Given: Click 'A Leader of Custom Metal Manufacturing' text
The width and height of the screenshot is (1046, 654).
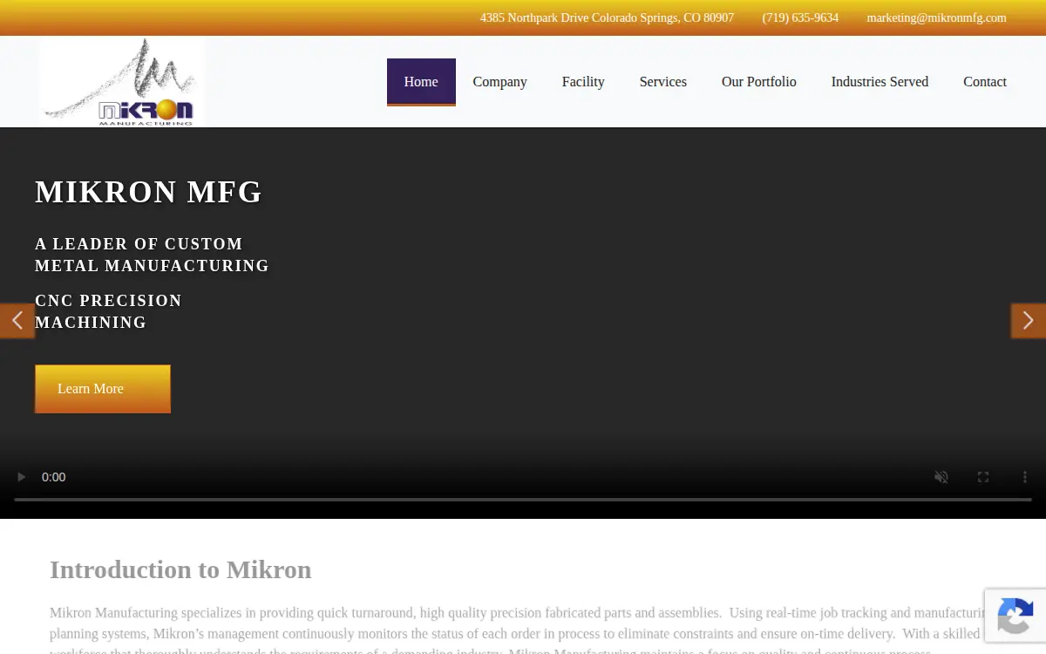Looking at the screenshot, I should tap(153, 255).
